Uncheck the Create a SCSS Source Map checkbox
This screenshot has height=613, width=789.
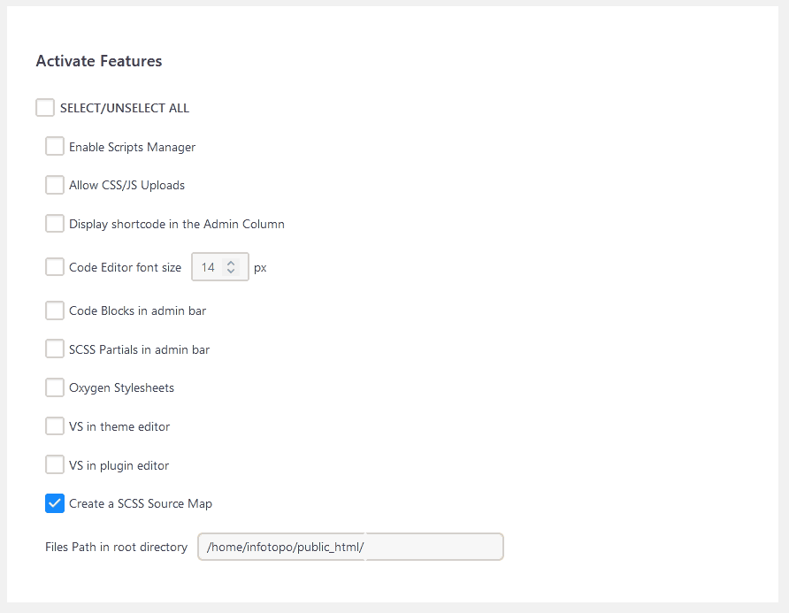point(55,503)
